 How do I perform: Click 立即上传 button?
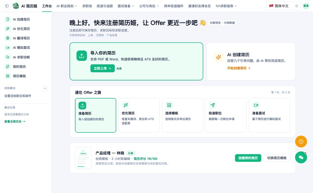pos(102,68)
